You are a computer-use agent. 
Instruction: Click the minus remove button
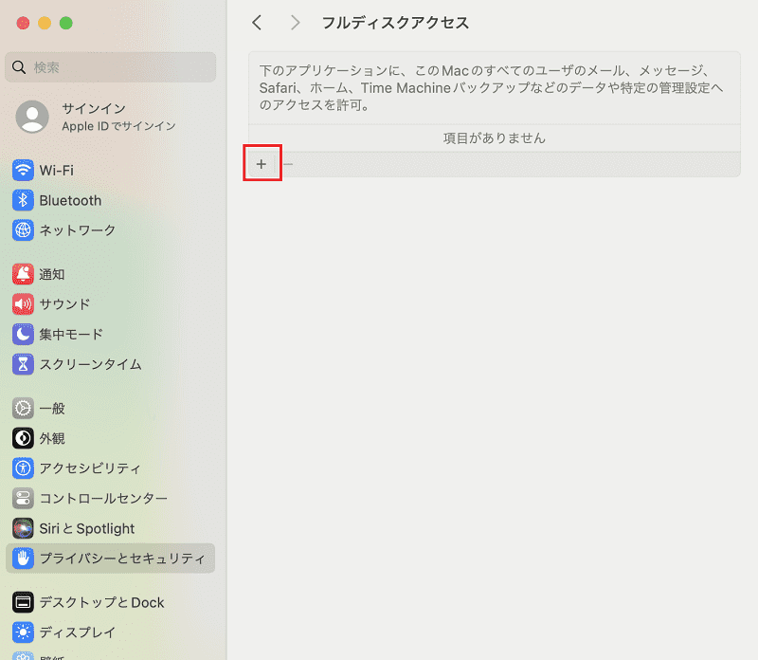coord(288,164)
